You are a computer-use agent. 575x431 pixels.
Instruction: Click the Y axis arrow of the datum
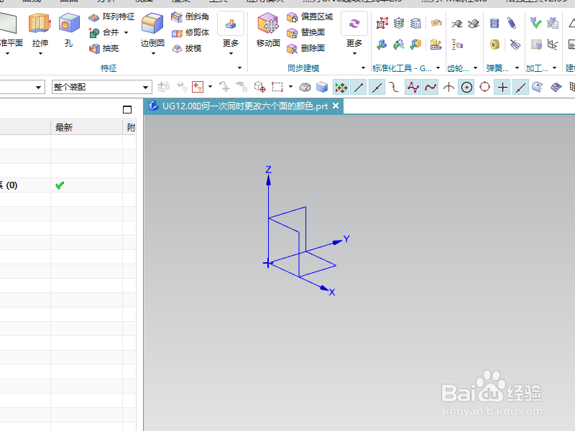pyautogui.click(x=338, y=241)
